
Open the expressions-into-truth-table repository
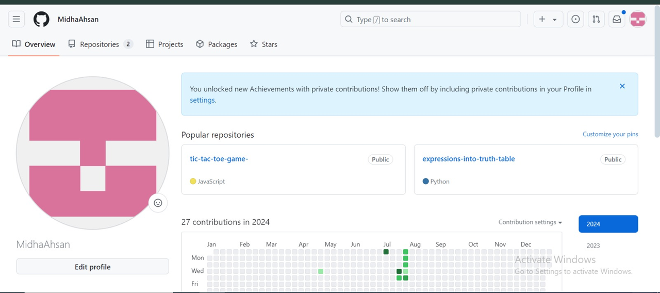pyautogui.click(x=469, y=159)
